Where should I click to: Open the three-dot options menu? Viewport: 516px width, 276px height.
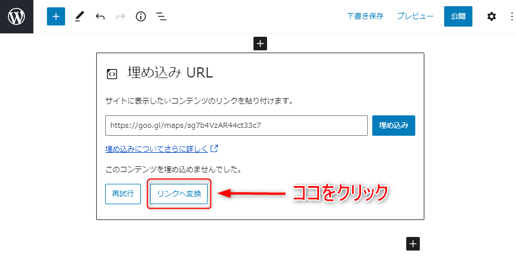coord(511,16)
